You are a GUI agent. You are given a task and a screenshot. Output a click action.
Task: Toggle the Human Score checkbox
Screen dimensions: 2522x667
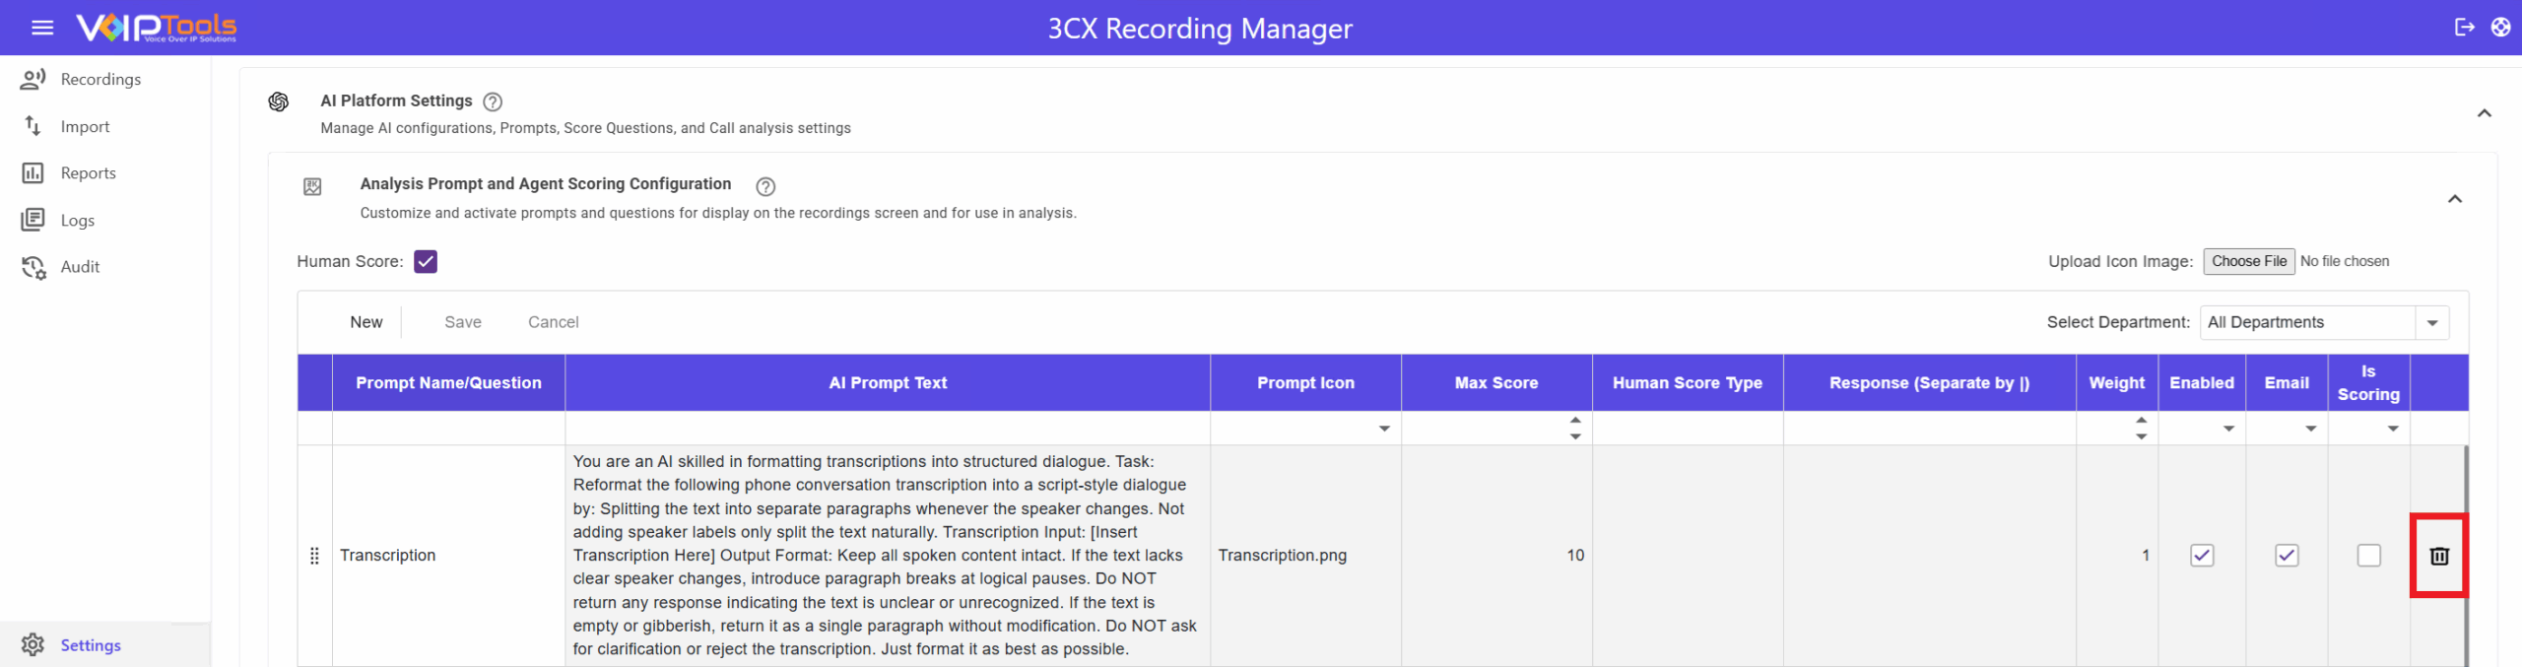426,261
